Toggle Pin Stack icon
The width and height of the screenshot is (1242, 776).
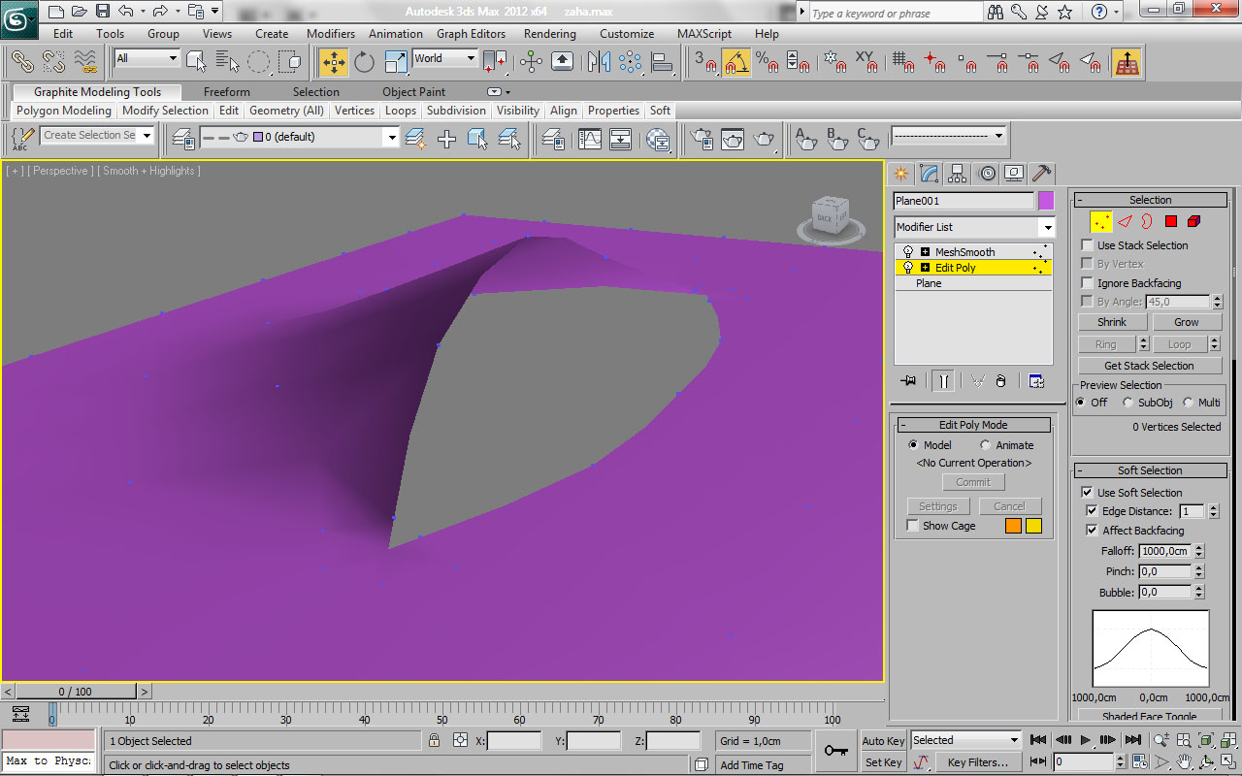pyautogui.click(x=908, y=381)
